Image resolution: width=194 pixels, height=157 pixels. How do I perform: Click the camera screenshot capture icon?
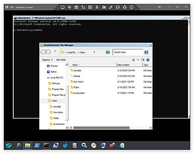pos(90,7)
